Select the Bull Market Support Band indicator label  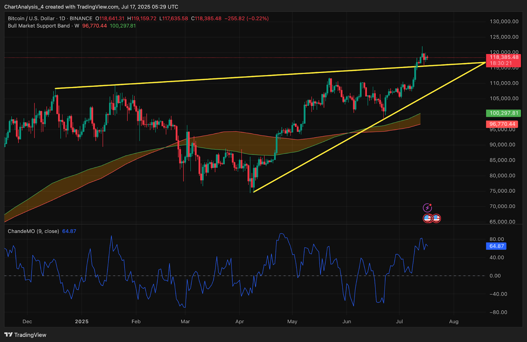(x=39, y=26)
